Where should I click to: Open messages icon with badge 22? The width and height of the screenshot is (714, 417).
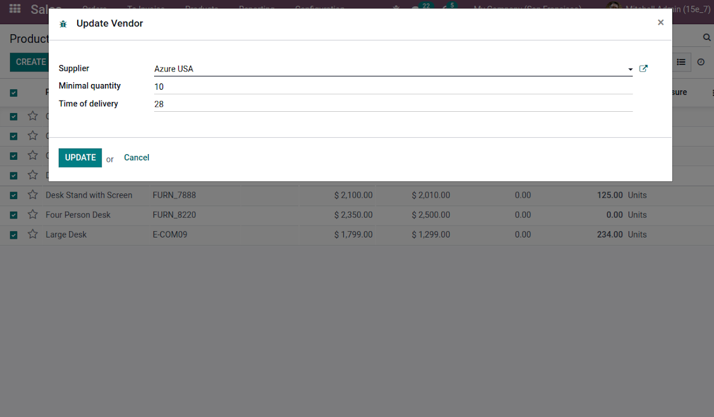[x=421, y=7]
